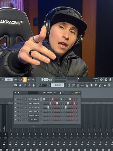Toggle blend recording overdub icon
Image resolution: width=113 pixels, height=151 pixels.
(29, 80)
